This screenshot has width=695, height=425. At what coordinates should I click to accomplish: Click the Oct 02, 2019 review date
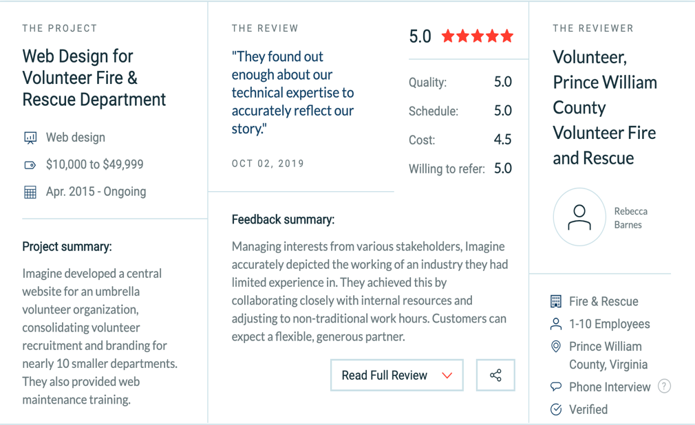point(268,164)
